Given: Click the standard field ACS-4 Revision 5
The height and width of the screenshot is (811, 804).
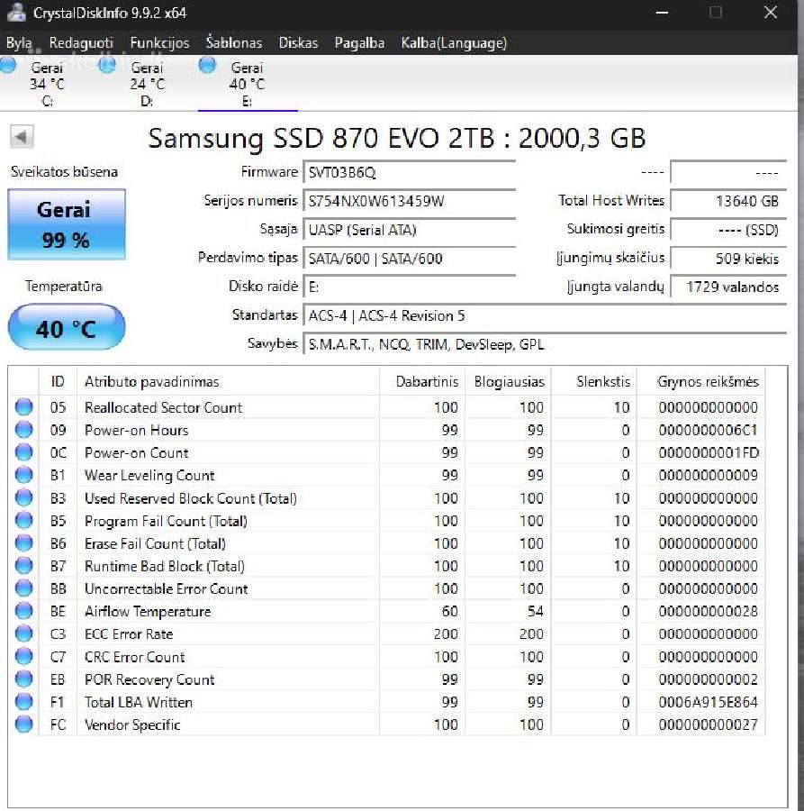Looking at the screenshot, I should (x=545, y=315).
